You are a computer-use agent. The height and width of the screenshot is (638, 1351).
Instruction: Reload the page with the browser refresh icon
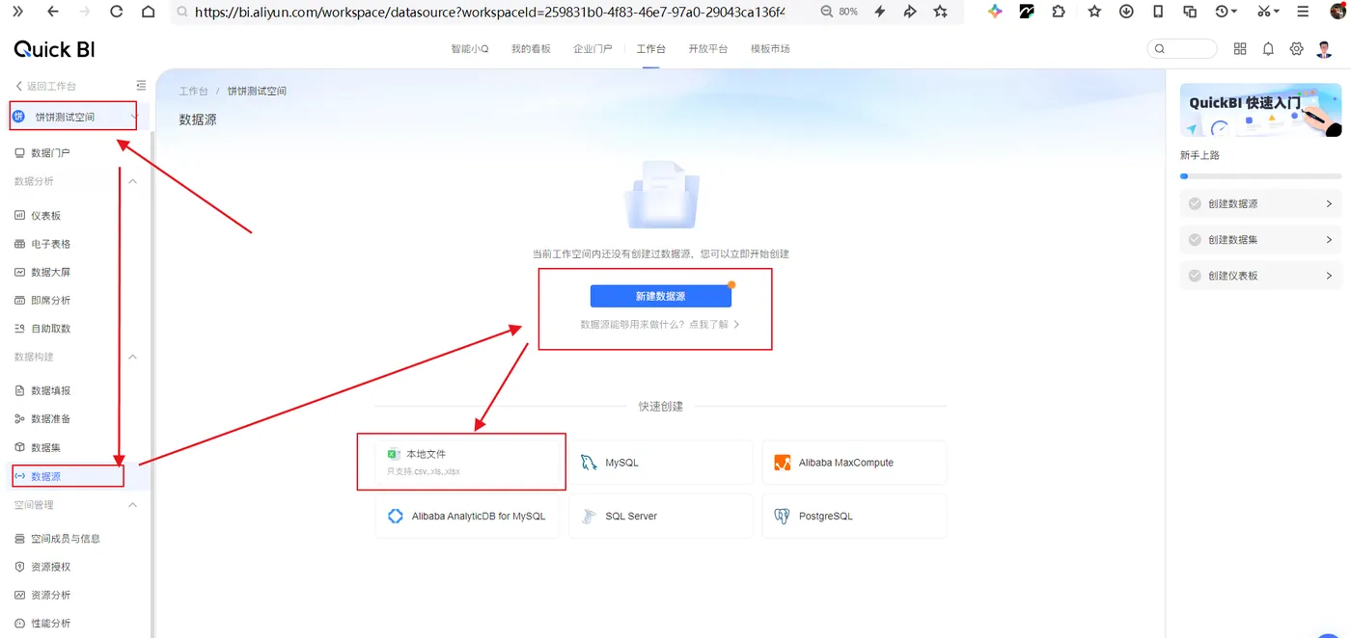117,12
